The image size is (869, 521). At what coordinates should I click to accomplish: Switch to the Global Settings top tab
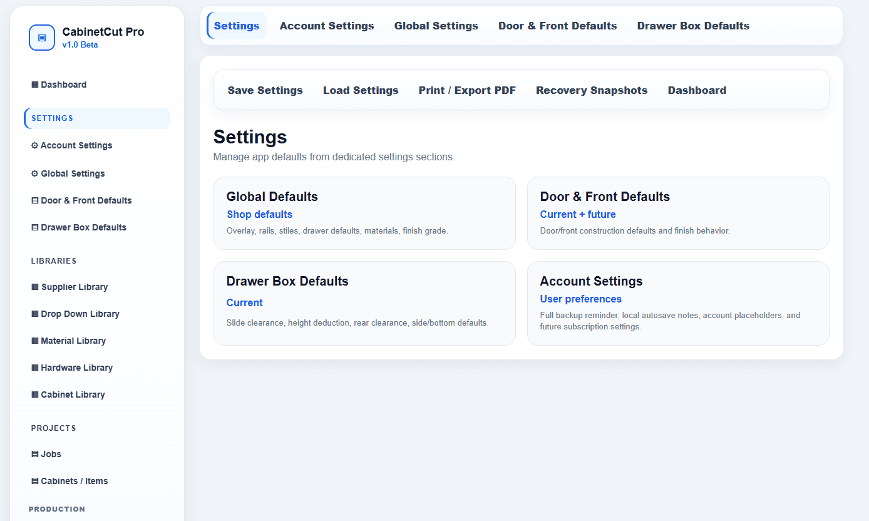436,26
